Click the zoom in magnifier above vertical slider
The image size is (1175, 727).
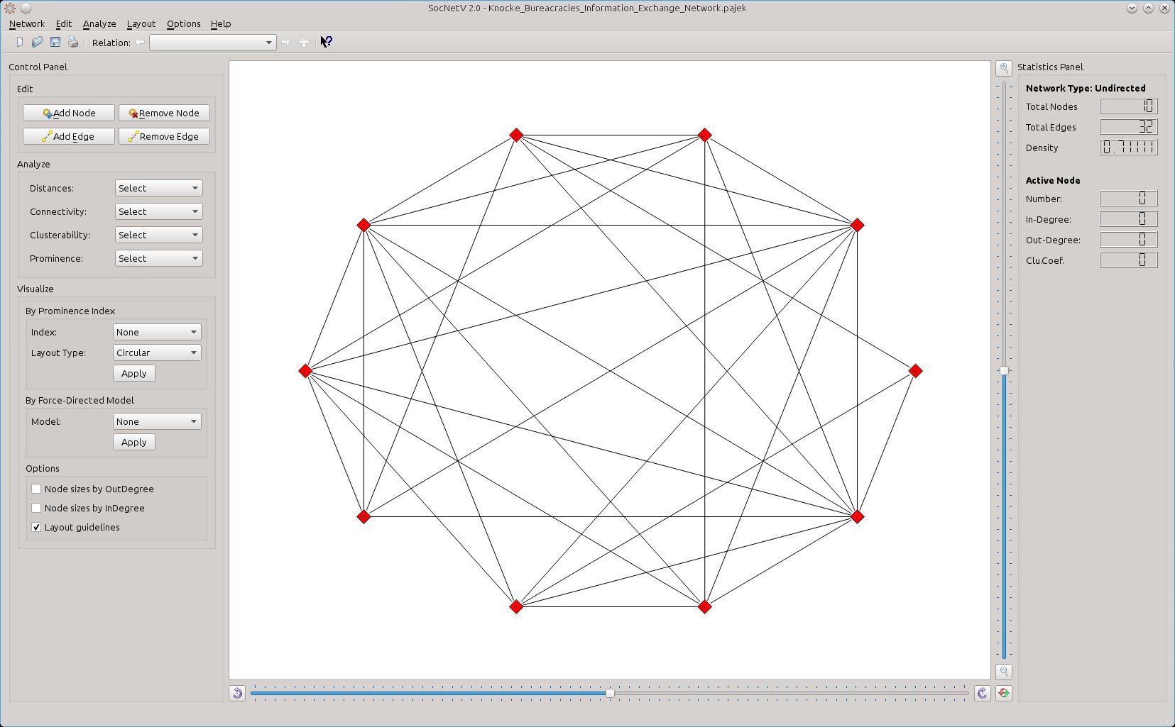click(x=1004, y=68)
